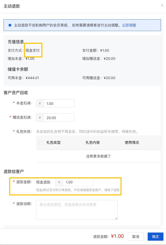
Task: Click the 取消 button
Action: pos(135,237)
